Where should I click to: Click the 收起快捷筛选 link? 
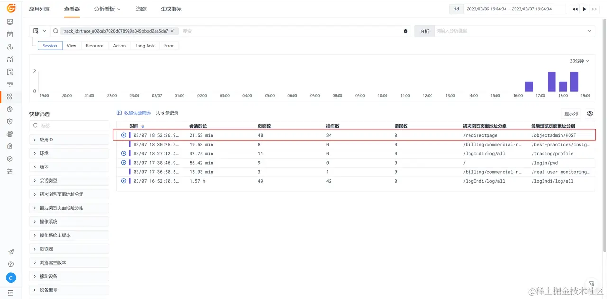coord(134,113)
